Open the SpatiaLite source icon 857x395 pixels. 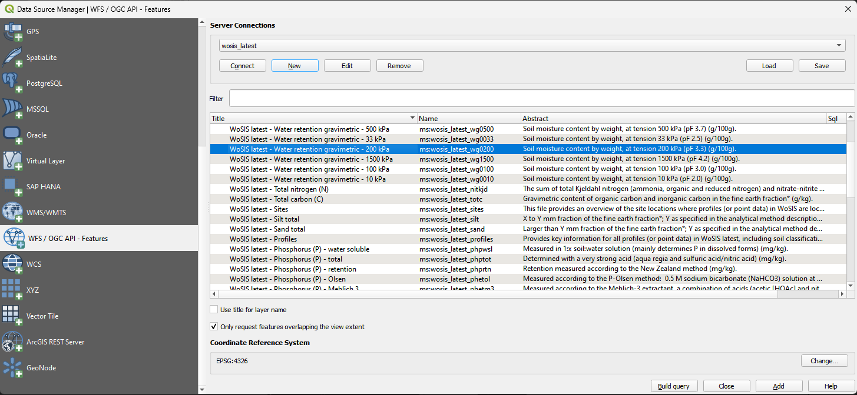click(x=12, y=58)
